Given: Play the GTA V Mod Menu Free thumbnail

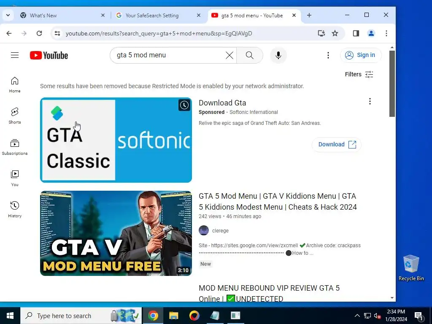Looking at the screenshot, I should point(116,233).
